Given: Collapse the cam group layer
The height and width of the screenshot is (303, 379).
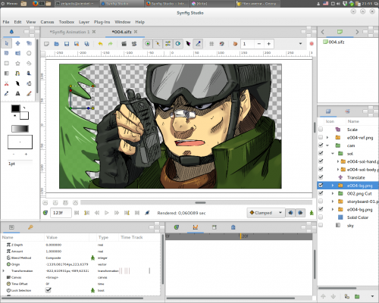Looking at the screenshot, I should click(x=327, y=145).
